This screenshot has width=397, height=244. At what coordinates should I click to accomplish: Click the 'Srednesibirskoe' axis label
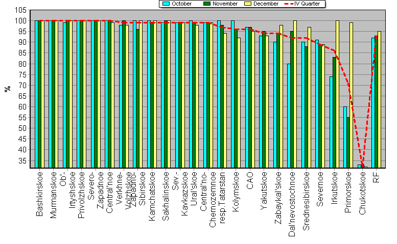(x=306, y=201)
